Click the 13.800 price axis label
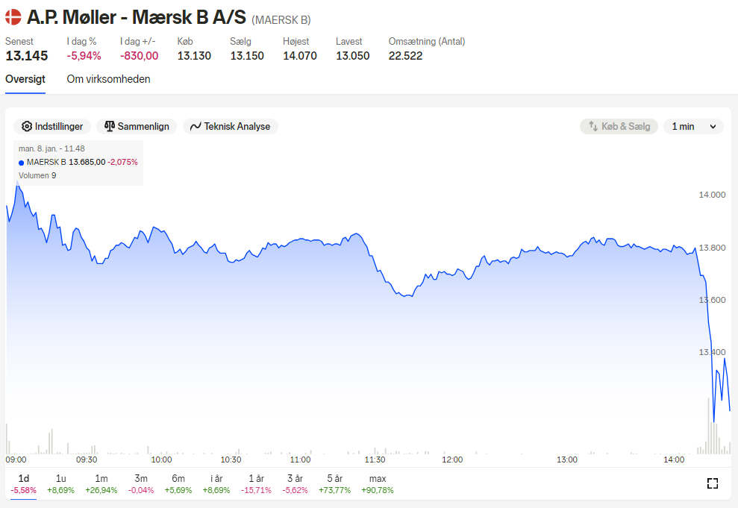The image size is (738, 508). 712,248
